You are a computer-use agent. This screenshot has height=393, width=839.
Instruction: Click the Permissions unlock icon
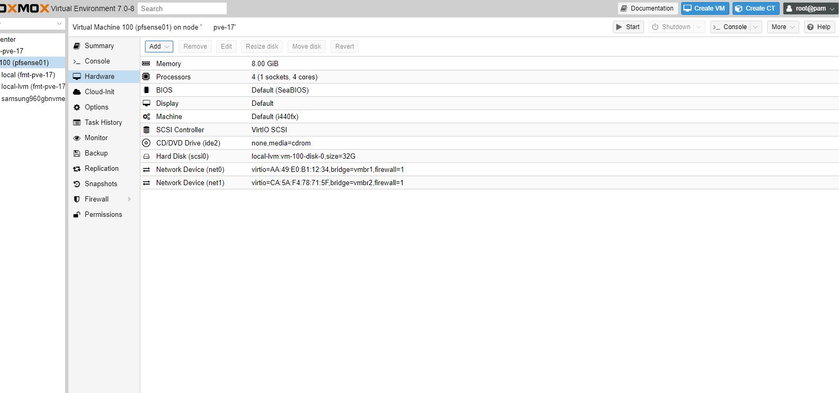click(x=77, y=215)
